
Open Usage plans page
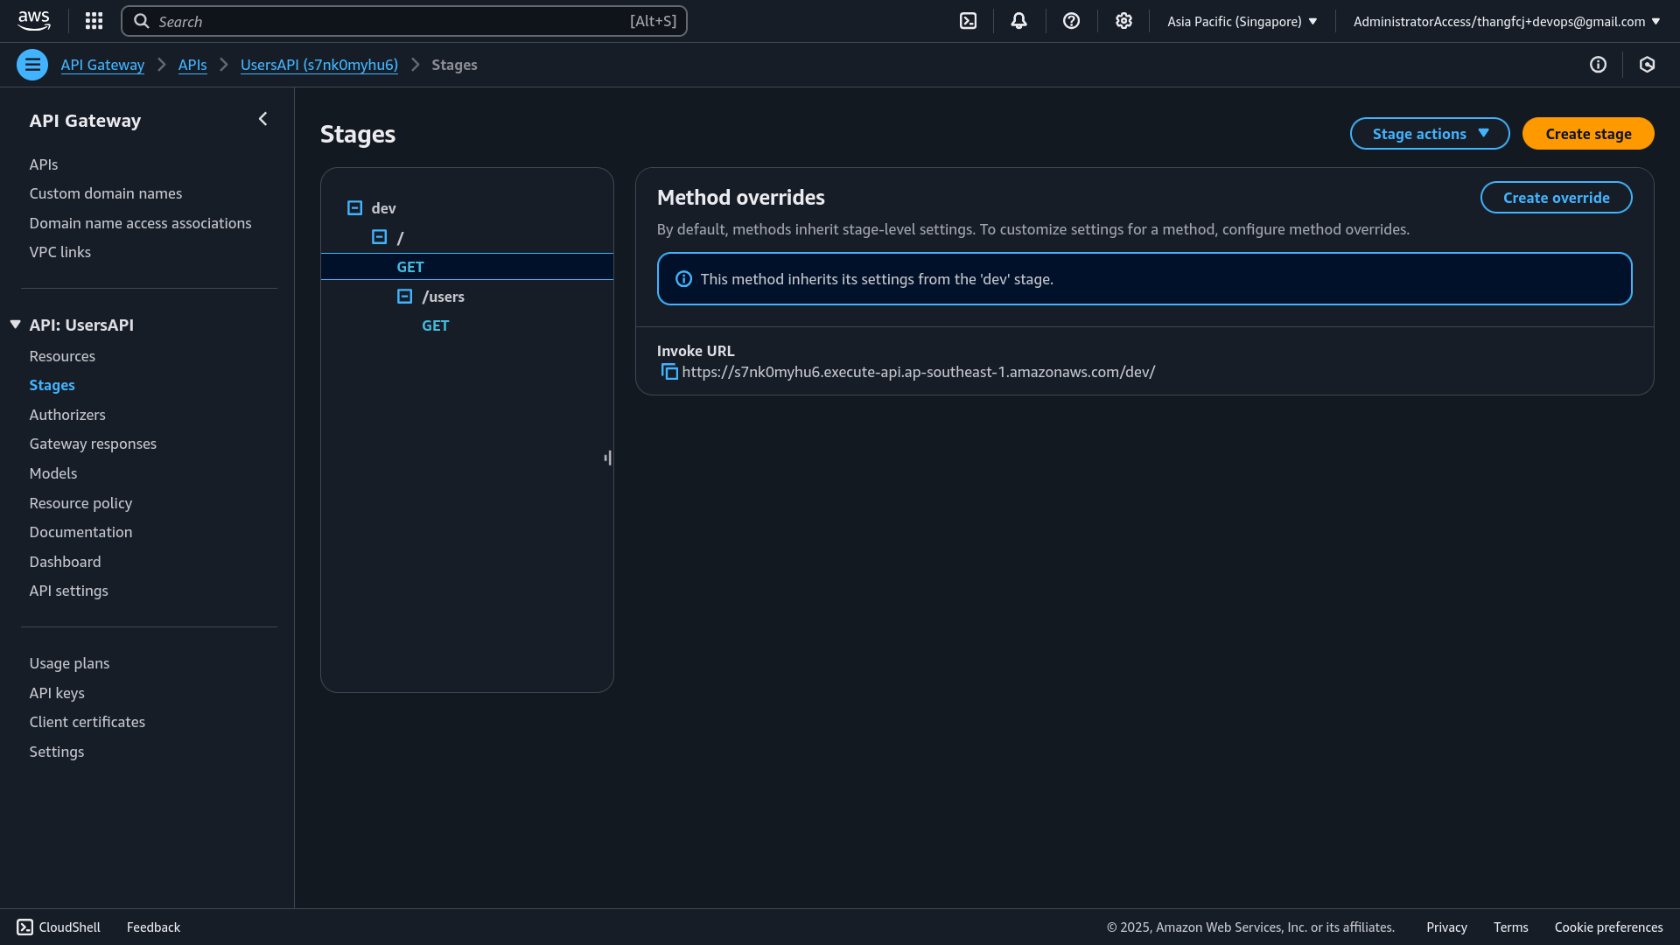pos(69,663)
